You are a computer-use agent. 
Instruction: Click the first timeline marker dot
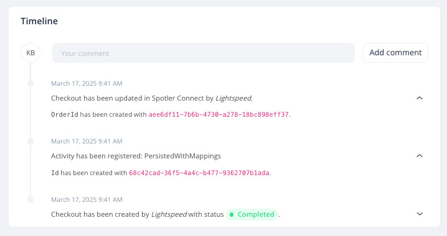coord(31,83)
